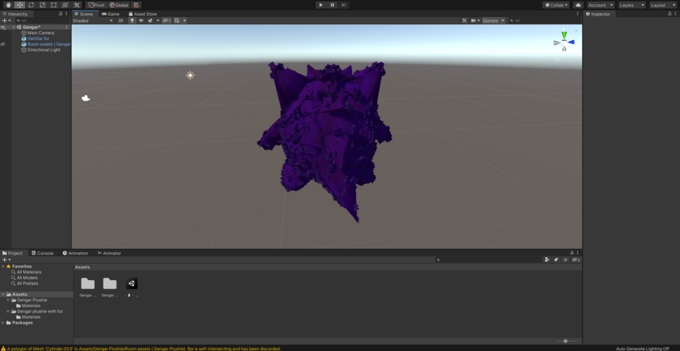Image resolution: width=680 pixels, height=351 pixels.
Task: Switch to the Scene tab
Action: click(84, 14)
